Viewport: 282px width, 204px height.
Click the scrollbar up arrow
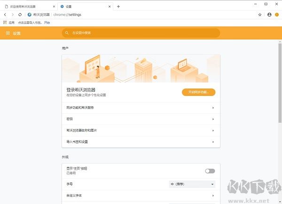tap(280, 42)
